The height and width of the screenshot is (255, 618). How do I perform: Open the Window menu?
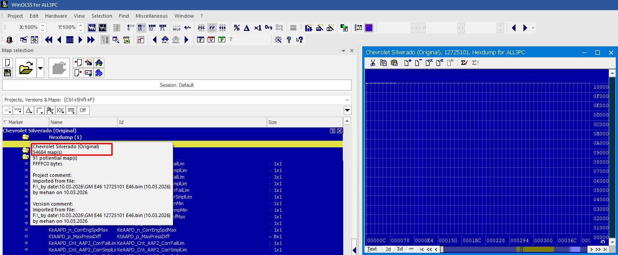pos(184,16)
